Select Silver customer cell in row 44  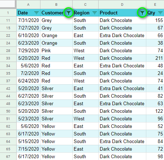(56, 96)
